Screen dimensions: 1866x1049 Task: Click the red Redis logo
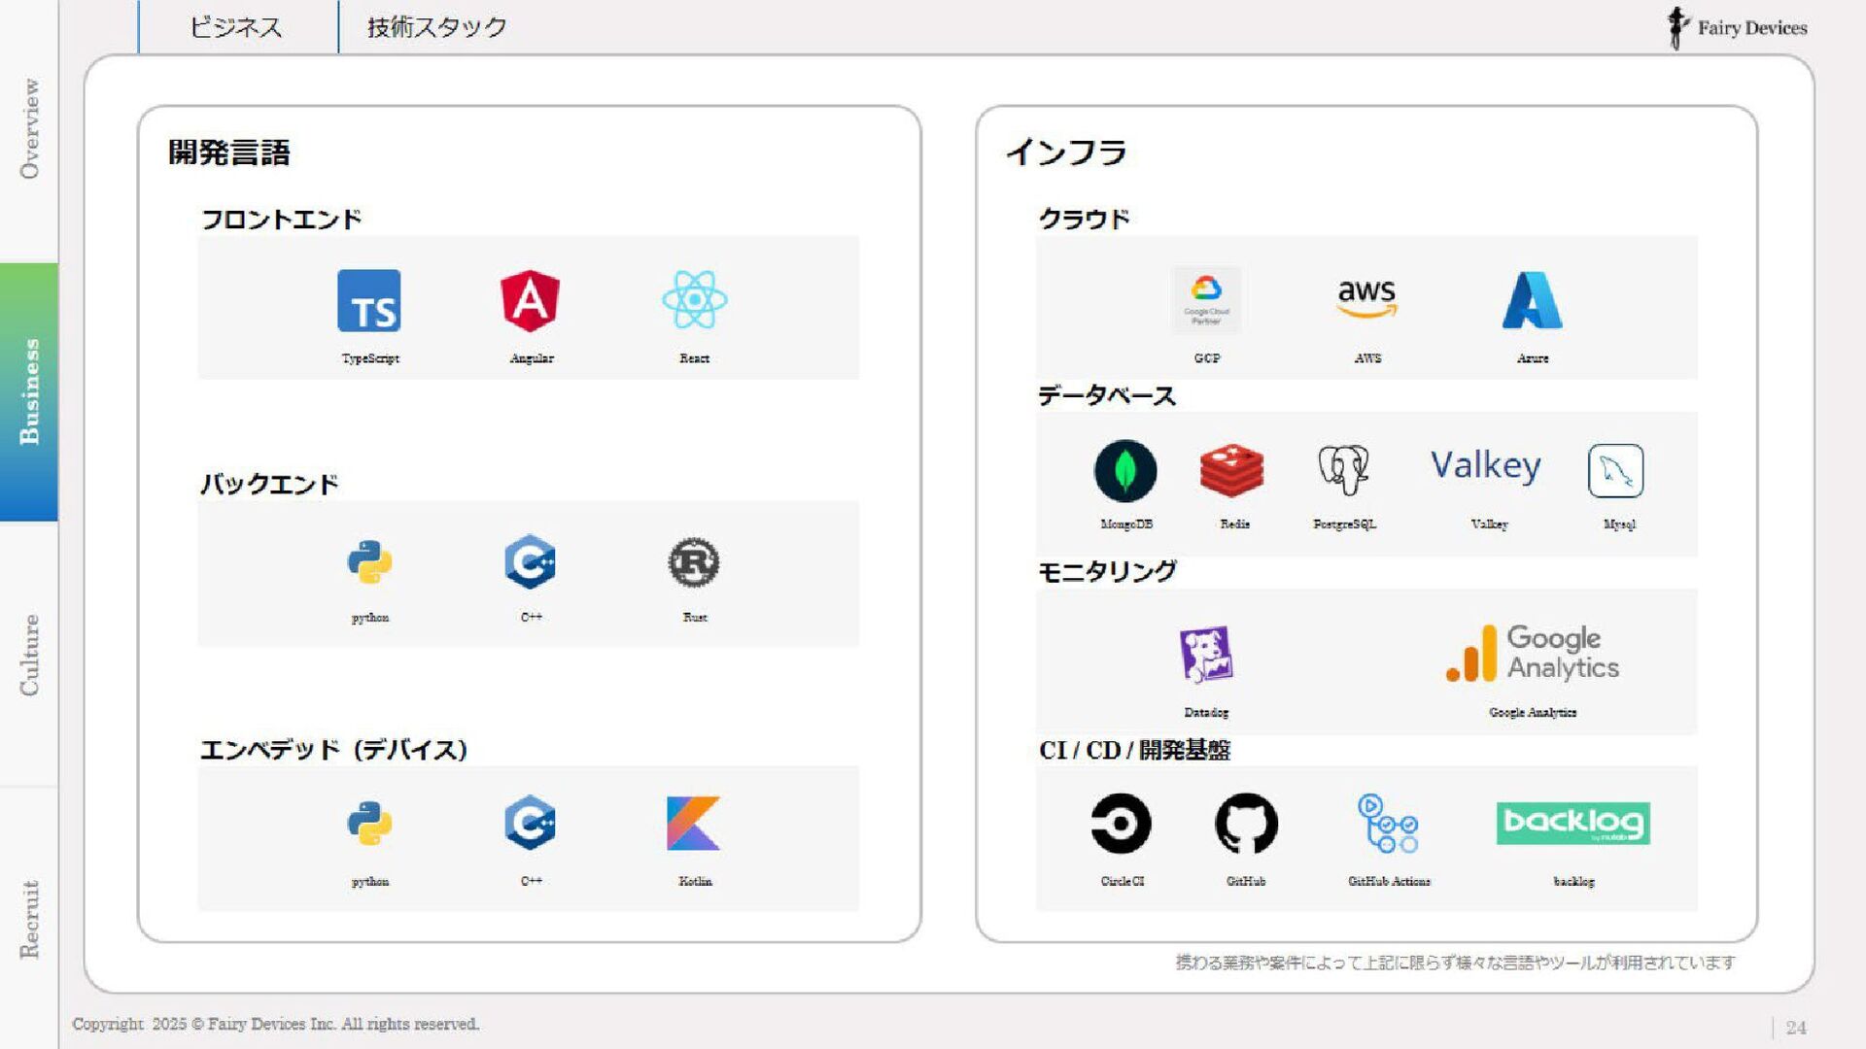tap(1232, 471)
